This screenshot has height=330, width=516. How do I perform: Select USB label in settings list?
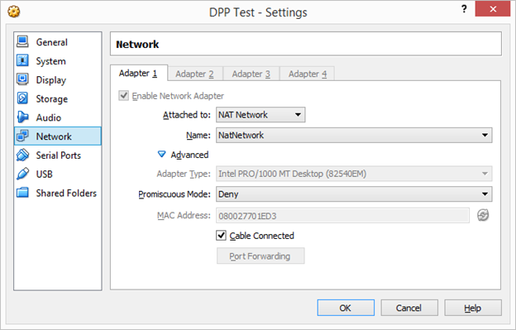click(x=44, y=174)
